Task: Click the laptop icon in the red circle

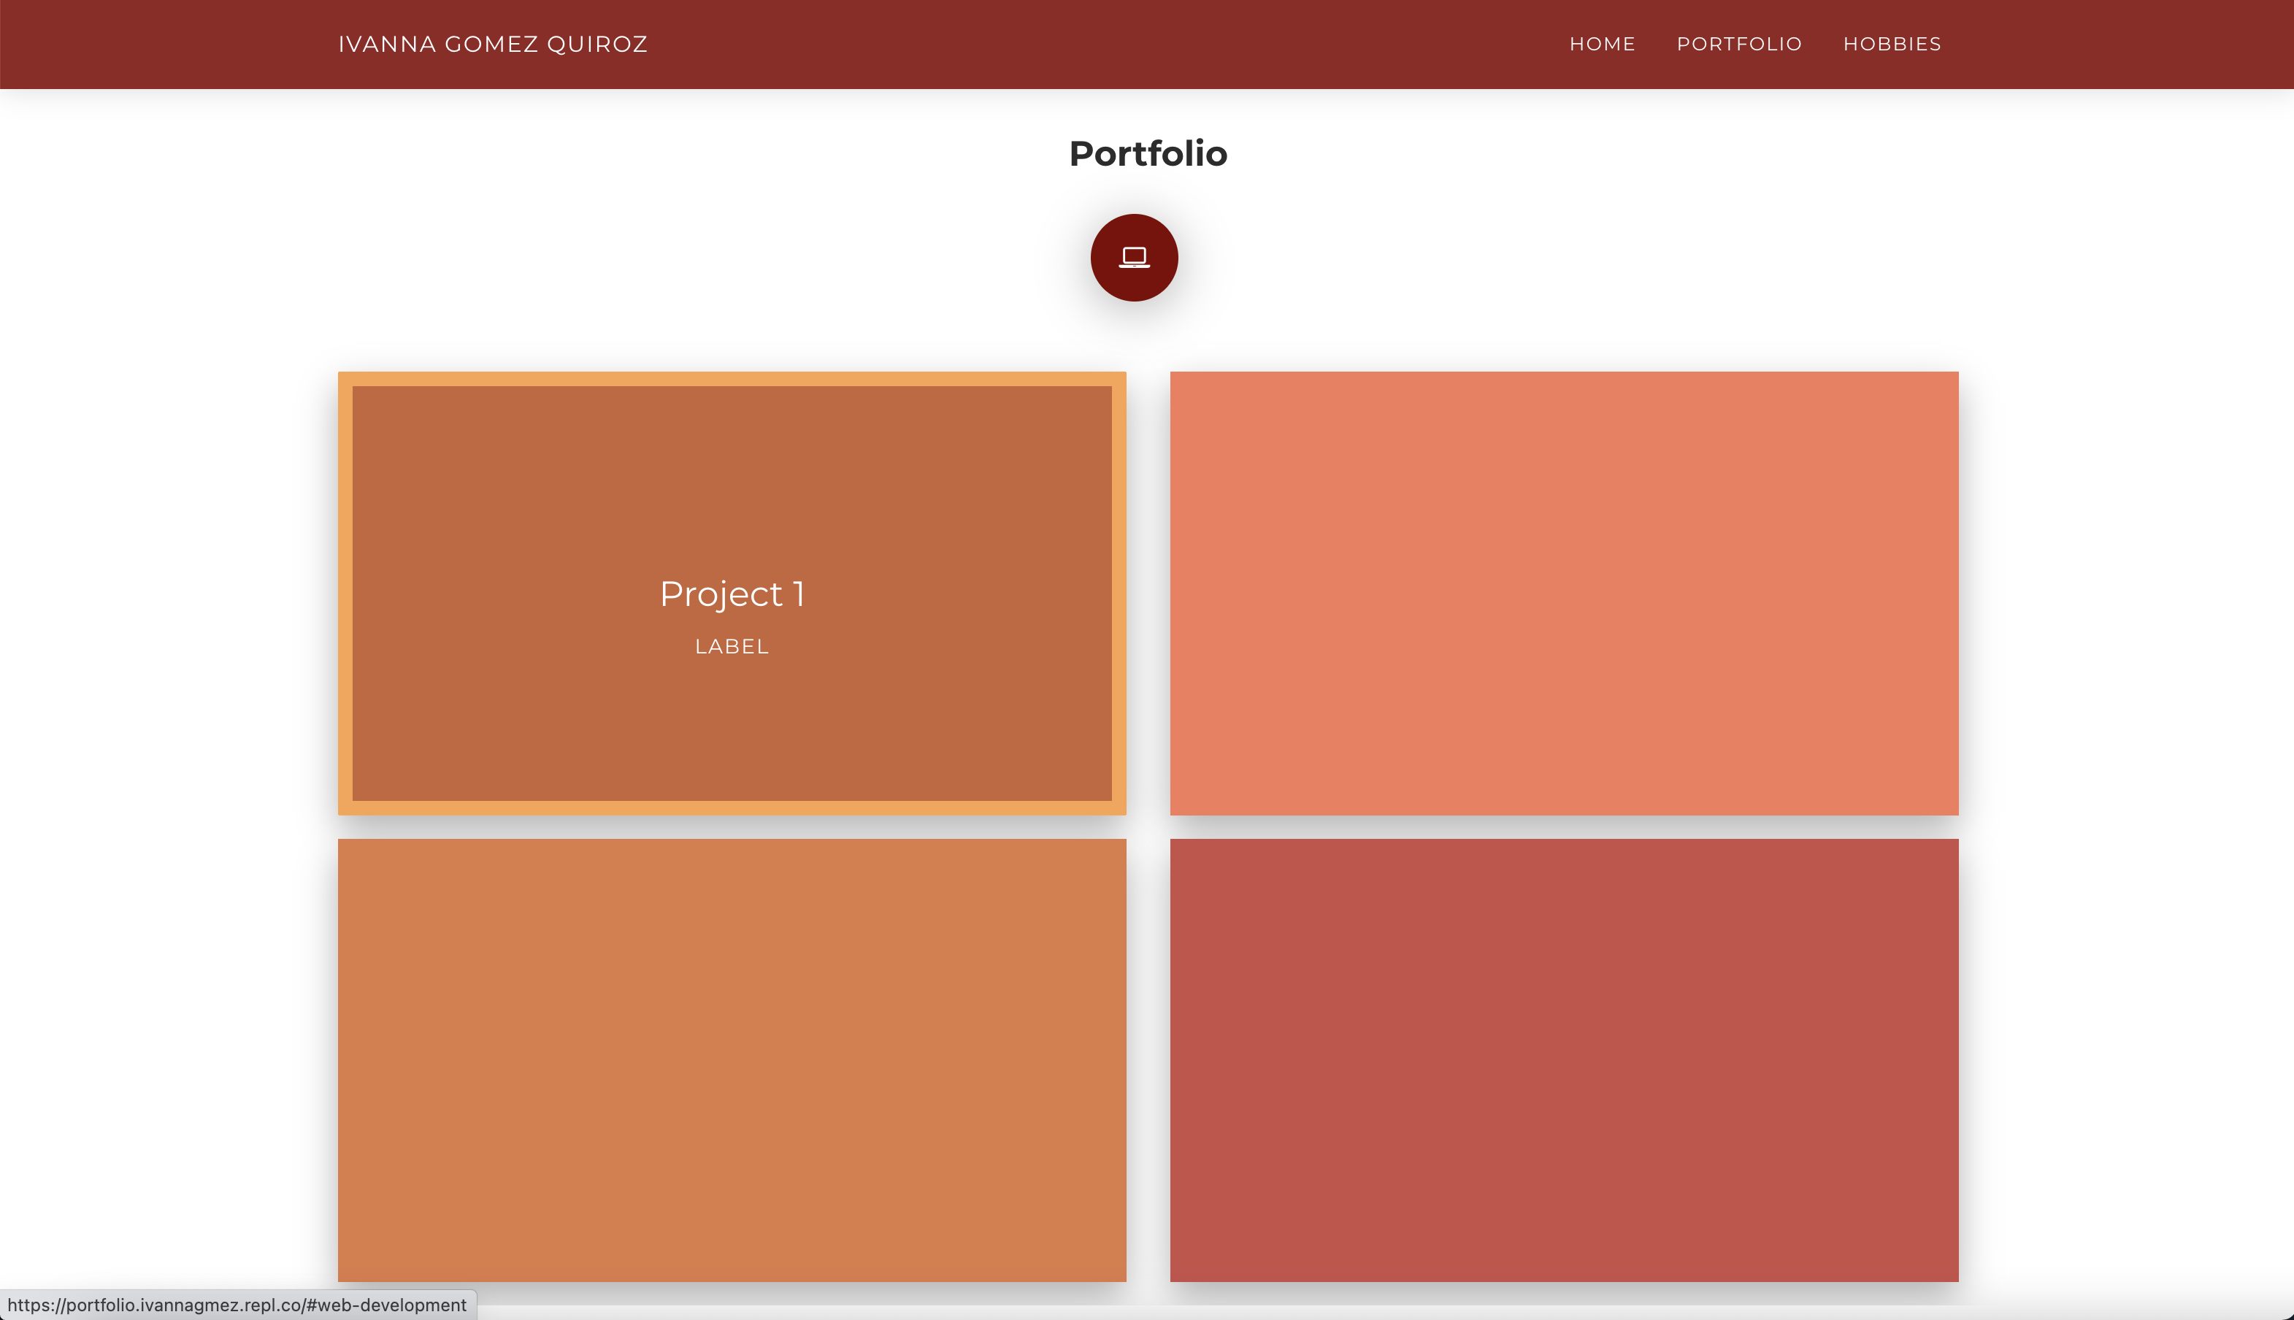Action: [x=1134, y=258]
